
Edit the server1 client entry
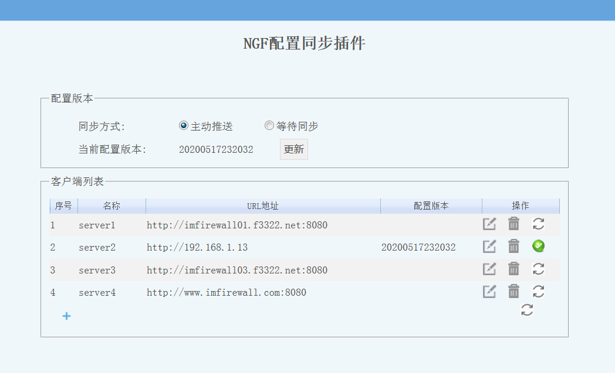[489, 224]
